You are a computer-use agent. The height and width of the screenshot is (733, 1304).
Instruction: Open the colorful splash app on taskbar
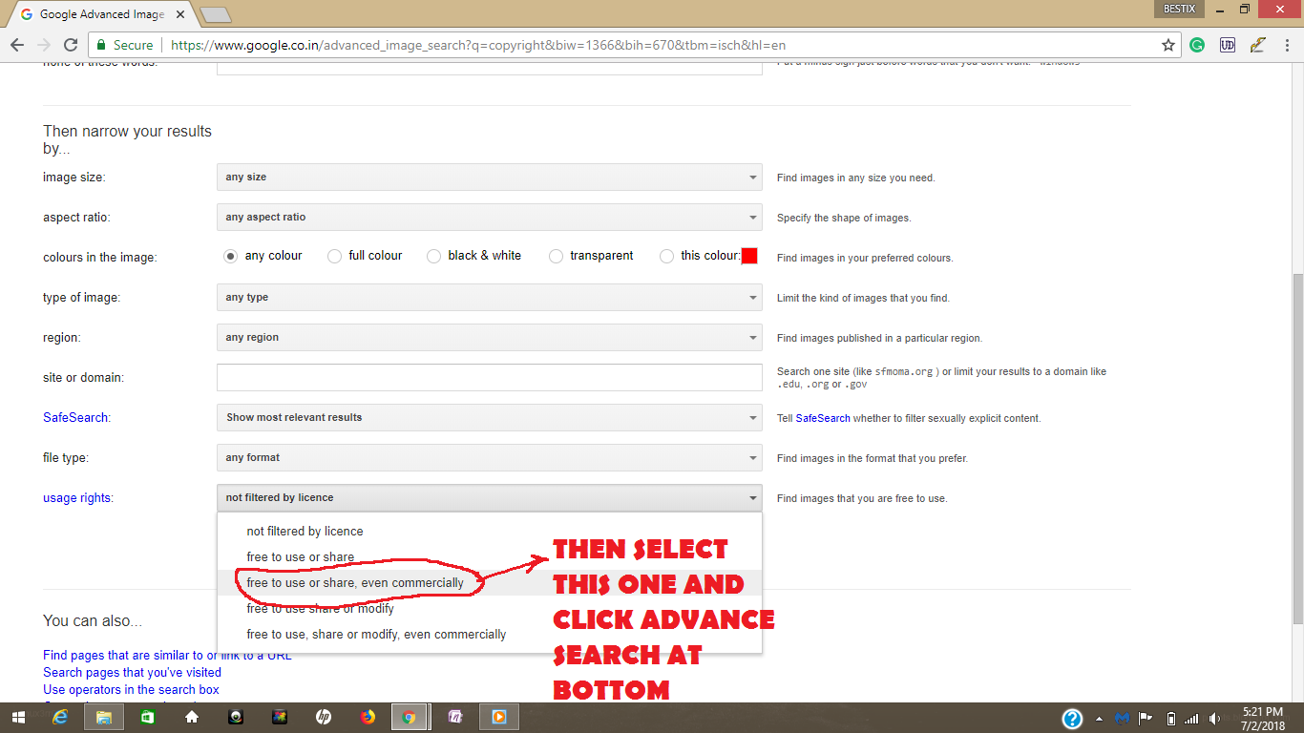280,718
